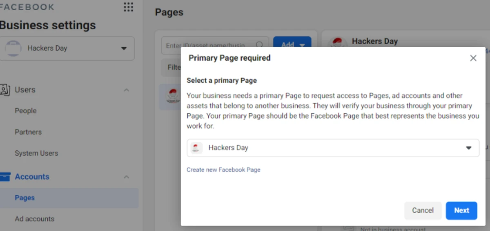Close the Primary Page required dialog
Viewport: 490px width, 231px height.
coord(473,58)
